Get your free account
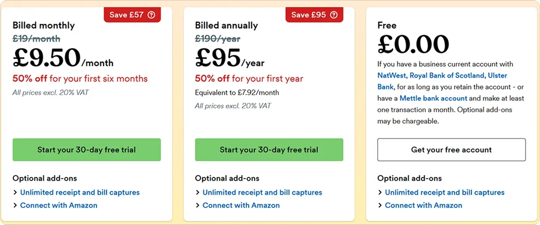Viewport: 540px width, 225px height. pos(451,150)
